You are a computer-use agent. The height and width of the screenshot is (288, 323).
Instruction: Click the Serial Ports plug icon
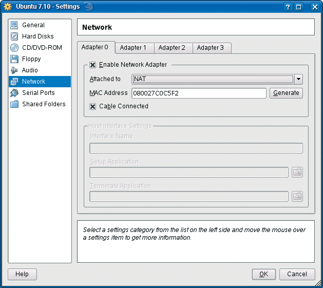pyautogui.click(x=14, y=93)
